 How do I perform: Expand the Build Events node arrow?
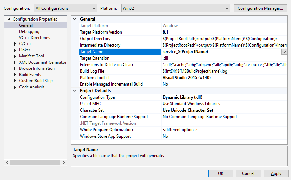(15, 75)
